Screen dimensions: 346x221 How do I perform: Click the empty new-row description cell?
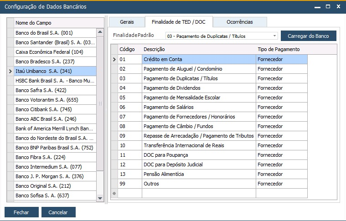199,193
